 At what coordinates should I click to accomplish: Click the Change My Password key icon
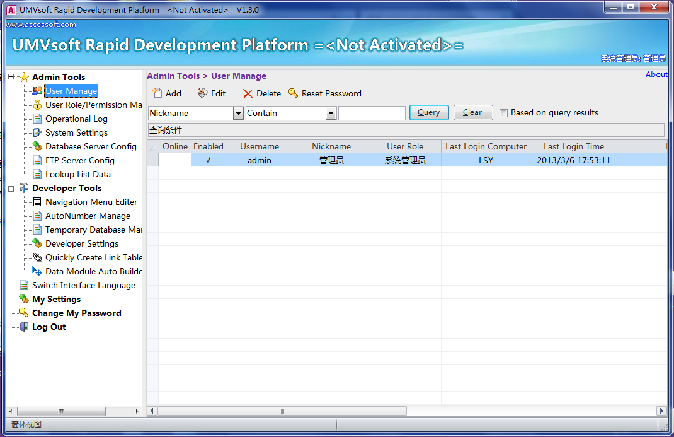24,313
